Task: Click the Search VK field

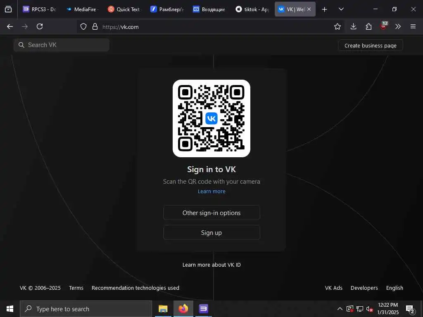Action: pos(62,45)
